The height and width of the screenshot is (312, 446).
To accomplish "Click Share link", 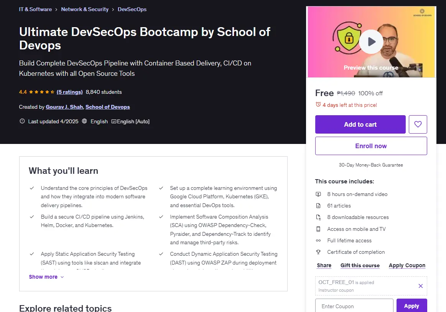I will (x=324, y=265).
